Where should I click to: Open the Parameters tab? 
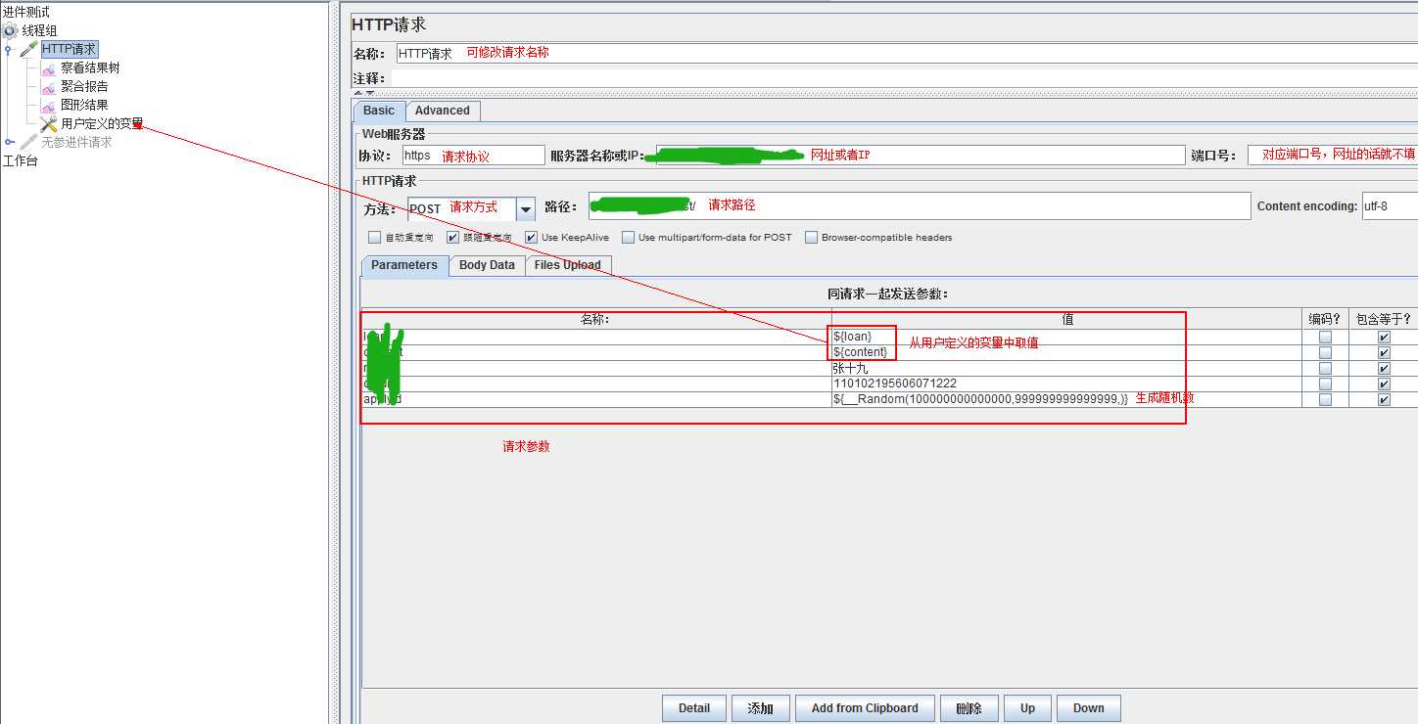pos(404,265)
